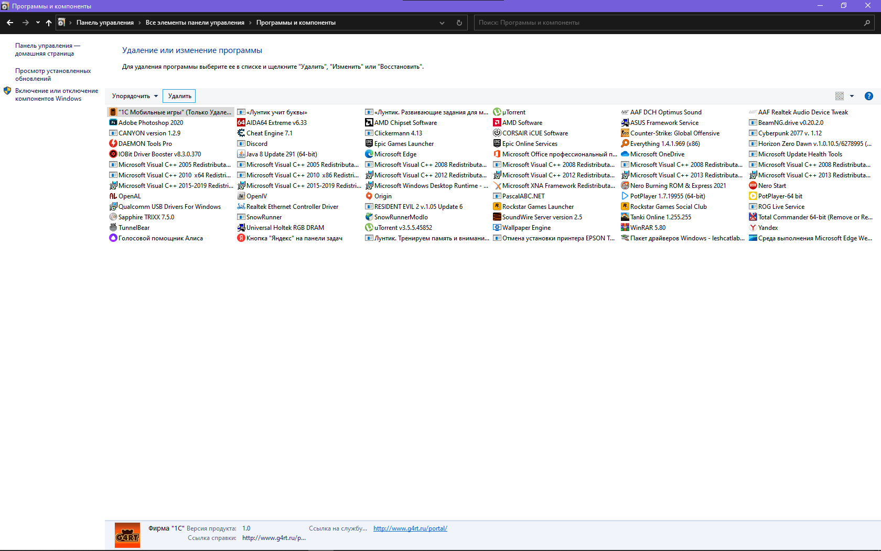
Task: Select RESIDENT EVIL 2 v.1.05 entry
Action: click(x=414, y=207)
